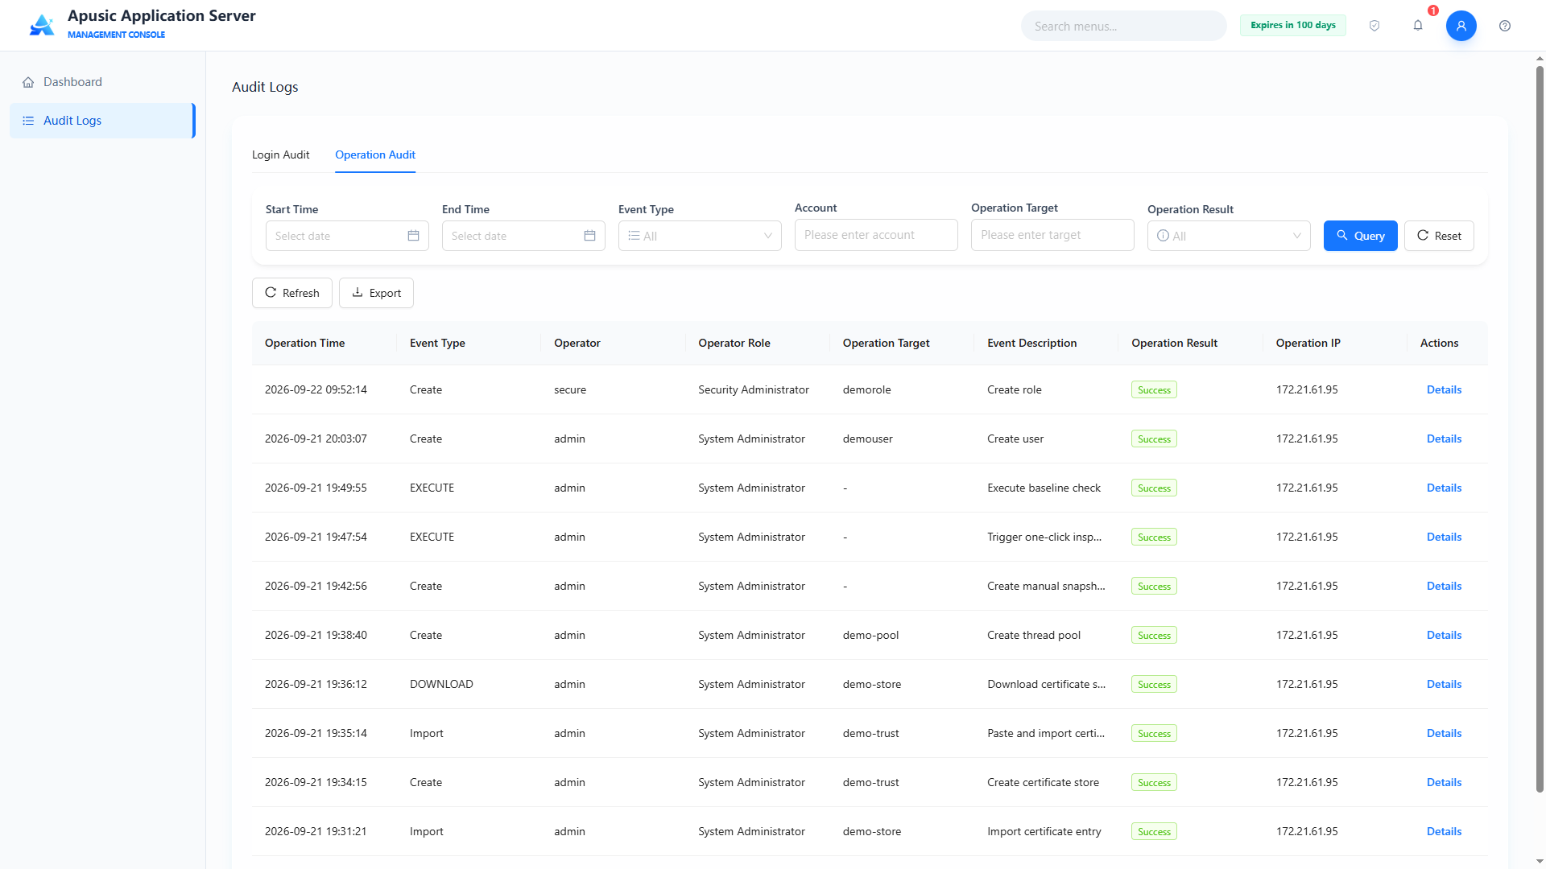Click the page vertical scrollbar
This screenshot has height=869, width=1546.
tap(1540, 426)
